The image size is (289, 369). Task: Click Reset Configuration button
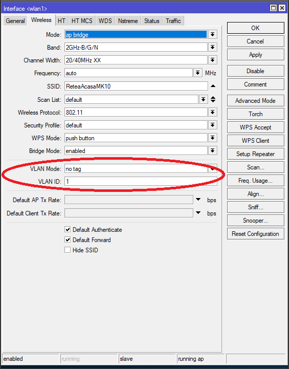point(256,234)
